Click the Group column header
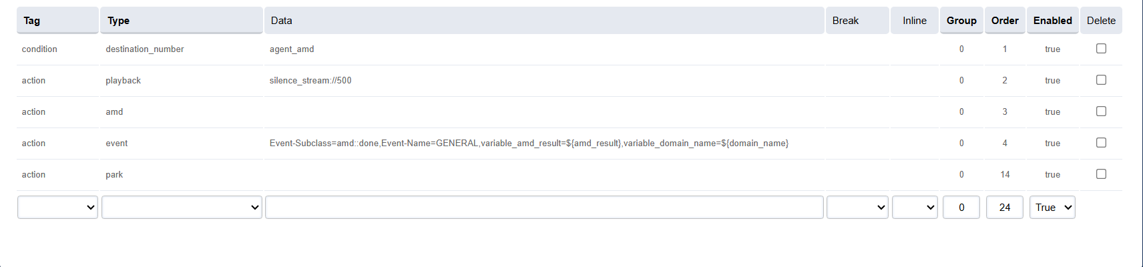1143x267 pixels. [961, 21]
